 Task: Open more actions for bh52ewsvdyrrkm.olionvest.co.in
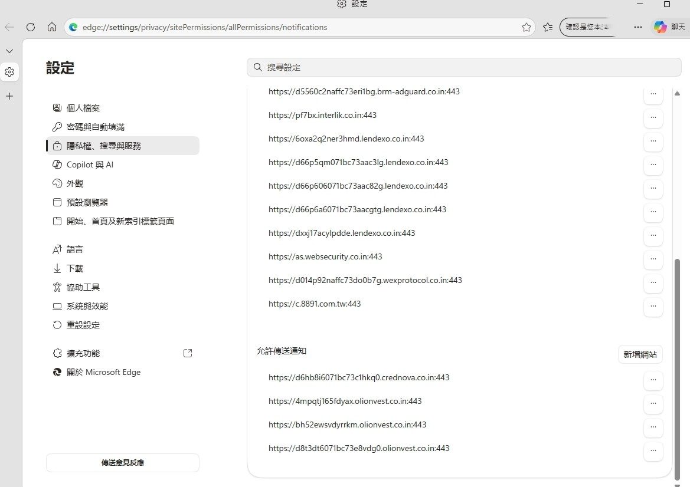[x=653, y=427]
